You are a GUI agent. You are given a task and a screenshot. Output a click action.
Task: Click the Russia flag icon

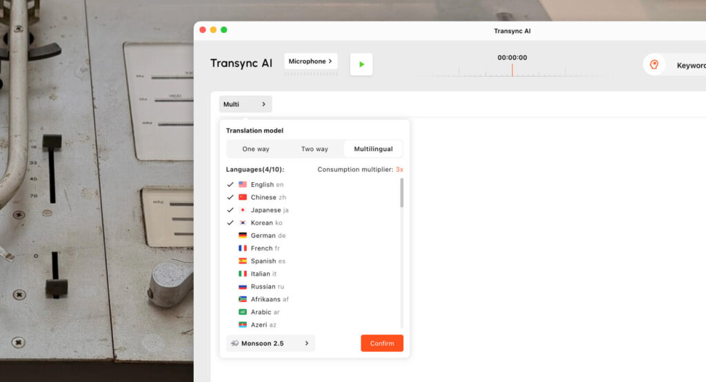(x=243, y=287)
